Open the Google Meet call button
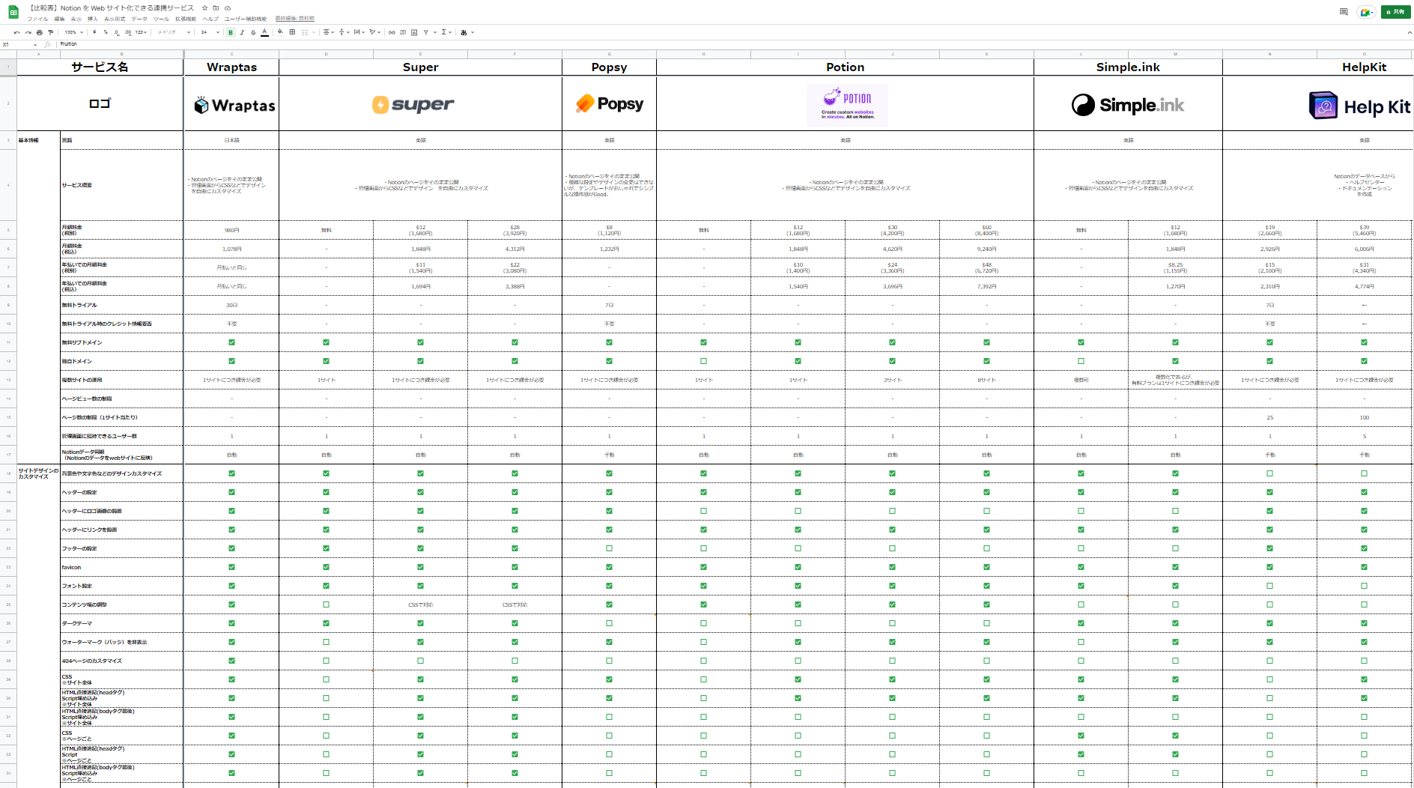 (1366, 12)
